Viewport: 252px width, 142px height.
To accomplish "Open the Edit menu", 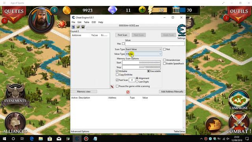I will pos(80,22).
